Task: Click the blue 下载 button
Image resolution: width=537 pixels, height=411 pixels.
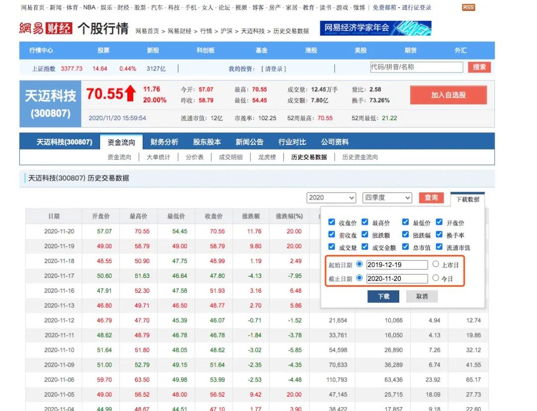Action: (383, 296)
